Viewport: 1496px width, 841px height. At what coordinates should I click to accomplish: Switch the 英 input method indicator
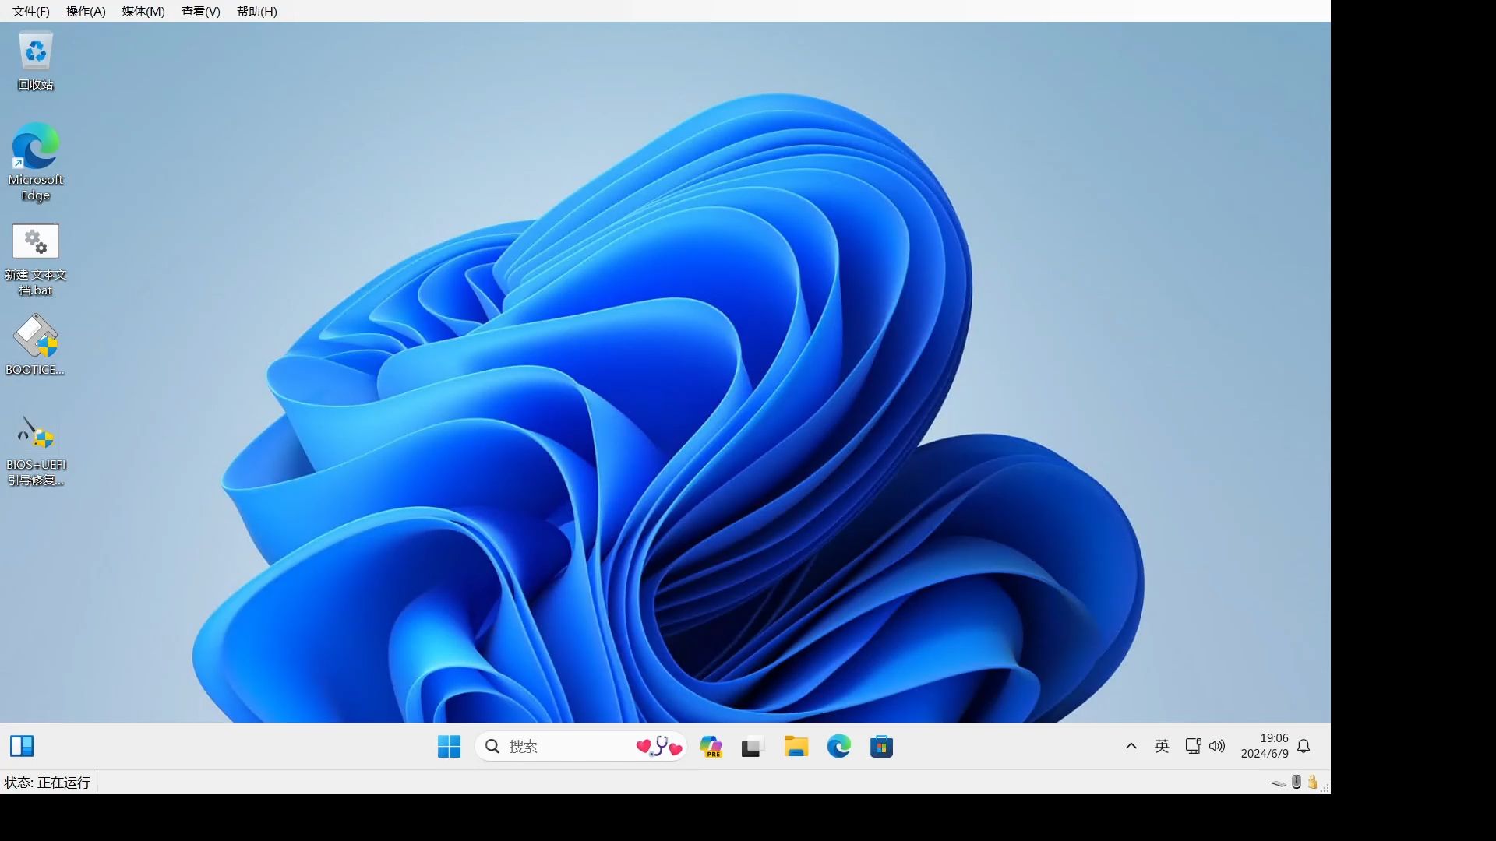tap(1162, 746)
